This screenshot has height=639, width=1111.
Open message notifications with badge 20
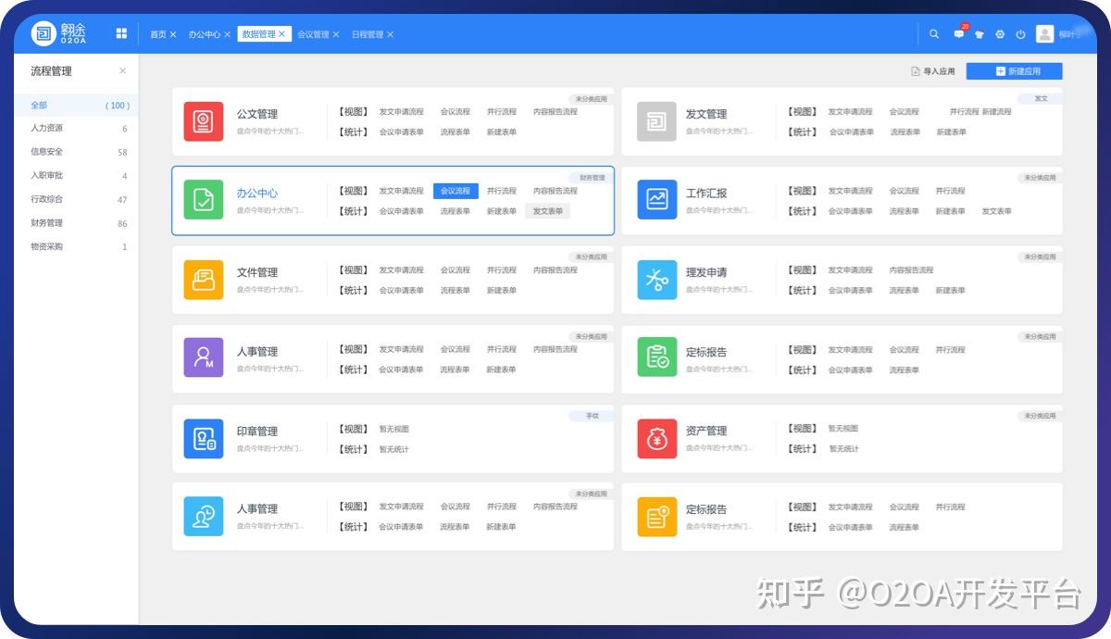point(959,33)
